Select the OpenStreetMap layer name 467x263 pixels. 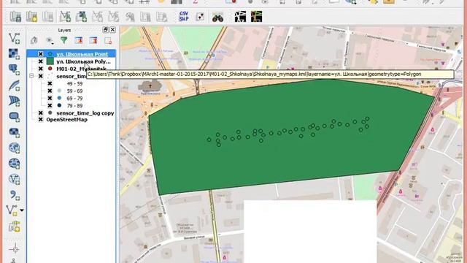(x=66, y=120)
